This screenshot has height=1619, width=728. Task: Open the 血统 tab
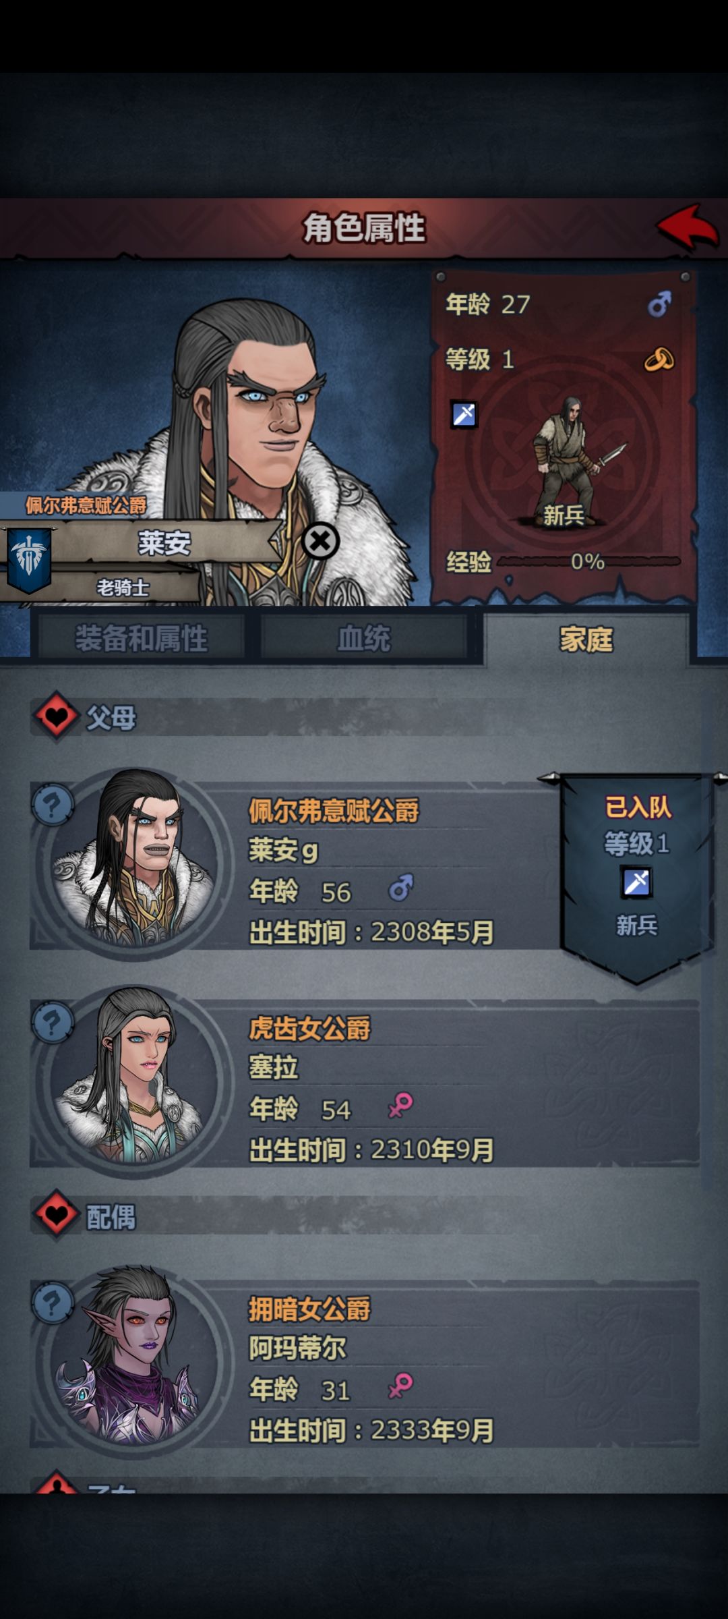pyautogui.click(x=364, y=638)
